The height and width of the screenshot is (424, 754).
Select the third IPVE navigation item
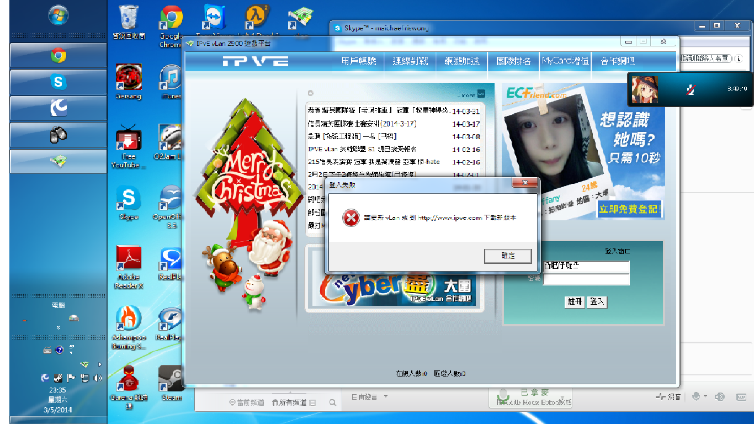click(x=462, y=61)
